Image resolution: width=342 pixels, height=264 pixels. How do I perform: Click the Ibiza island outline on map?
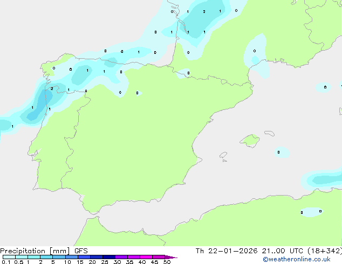tap(223, 155)
